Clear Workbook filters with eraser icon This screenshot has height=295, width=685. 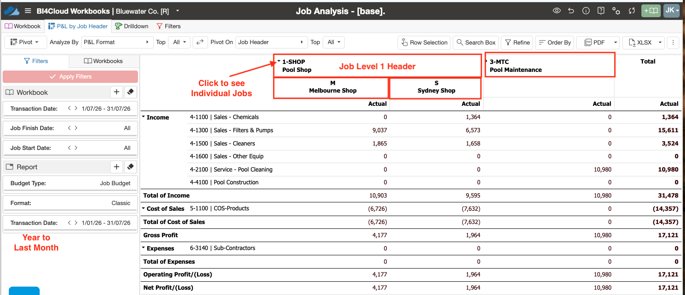coord(130,92)
